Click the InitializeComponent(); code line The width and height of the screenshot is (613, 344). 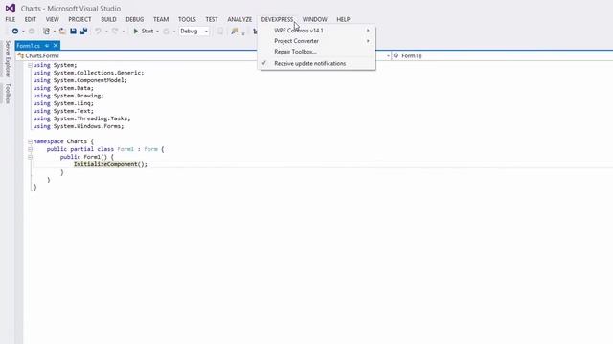click(x=111, y=164)
